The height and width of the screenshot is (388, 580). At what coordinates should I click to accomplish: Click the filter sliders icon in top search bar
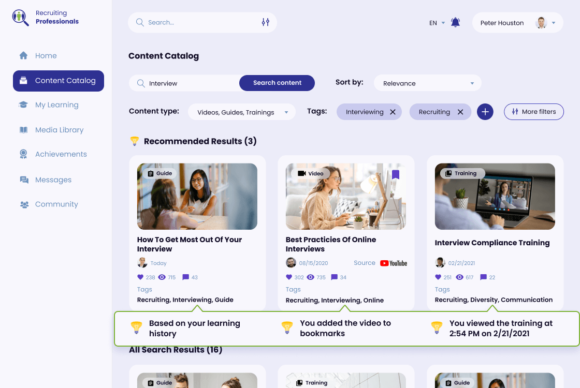pyautogui.click(x=266, y=22)
